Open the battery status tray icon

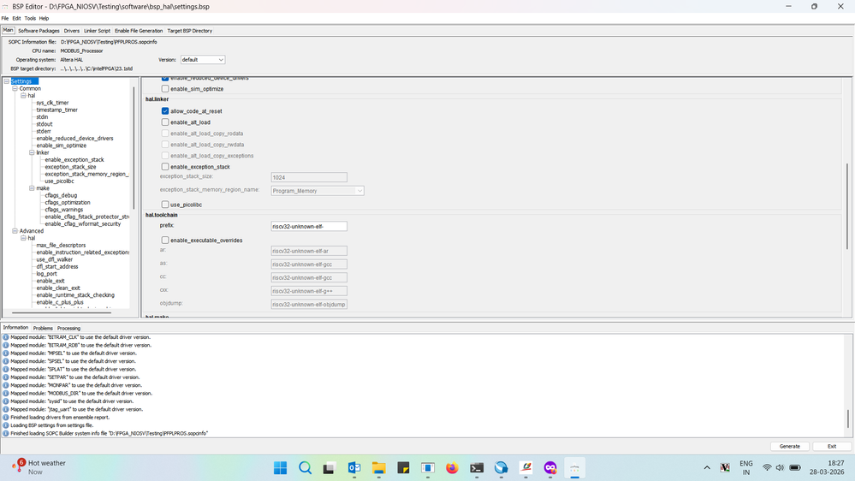point(795,467)
